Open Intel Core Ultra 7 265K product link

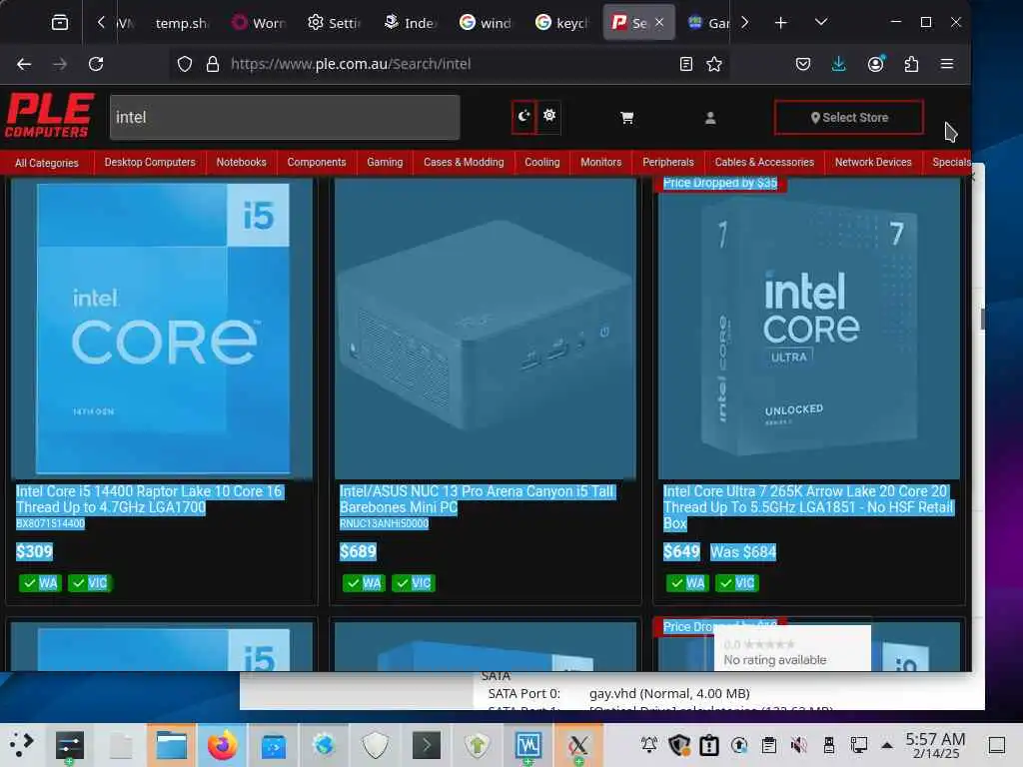click(x=807, y=506)
